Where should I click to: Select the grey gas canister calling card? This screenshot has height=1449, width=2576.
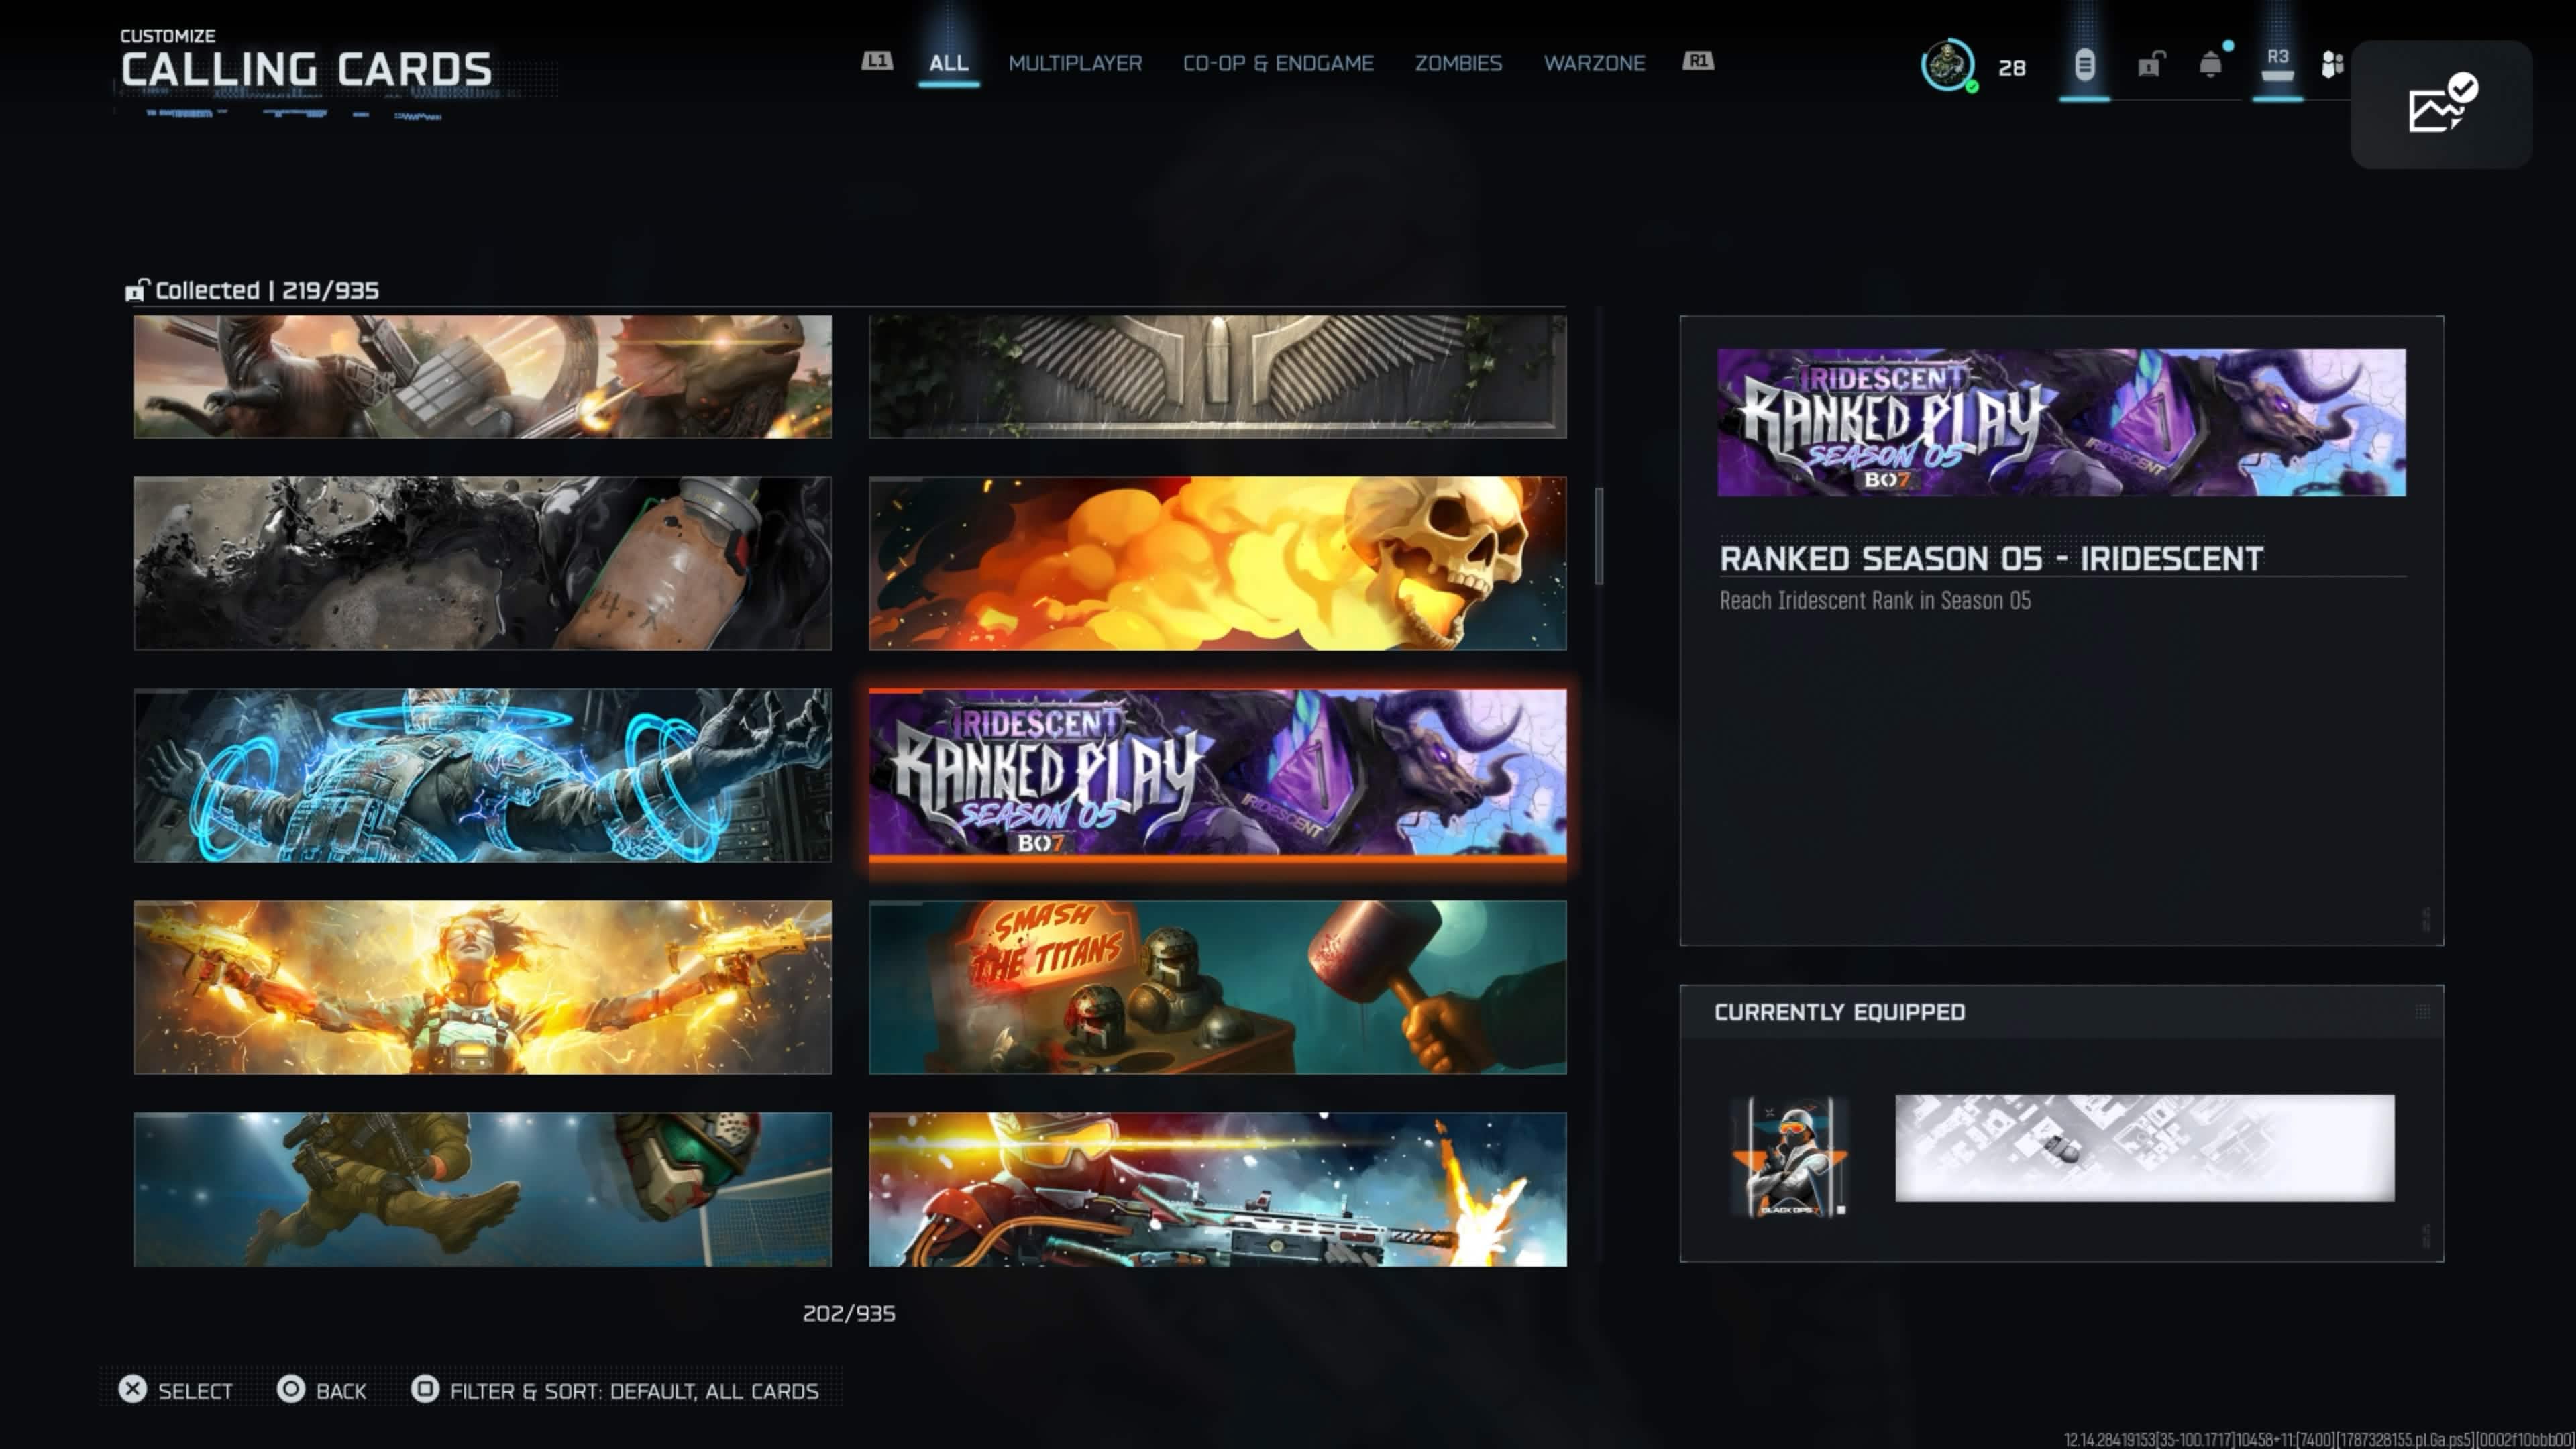coord(483,563)
